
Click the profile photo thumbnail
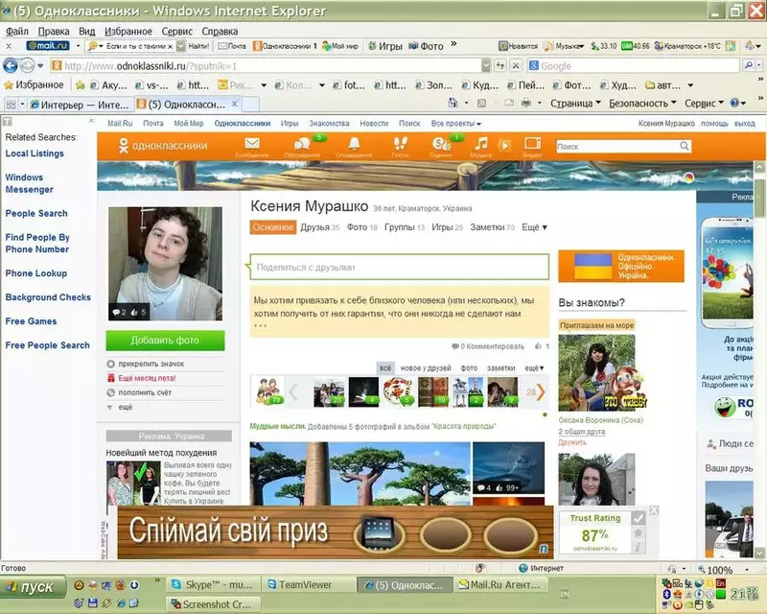coord(165,264)
